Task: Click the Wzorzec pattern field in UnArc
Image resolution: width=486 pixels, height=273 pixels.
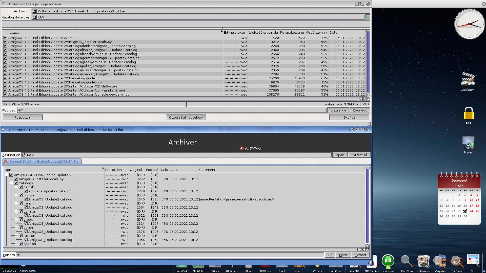Action: 172,110
